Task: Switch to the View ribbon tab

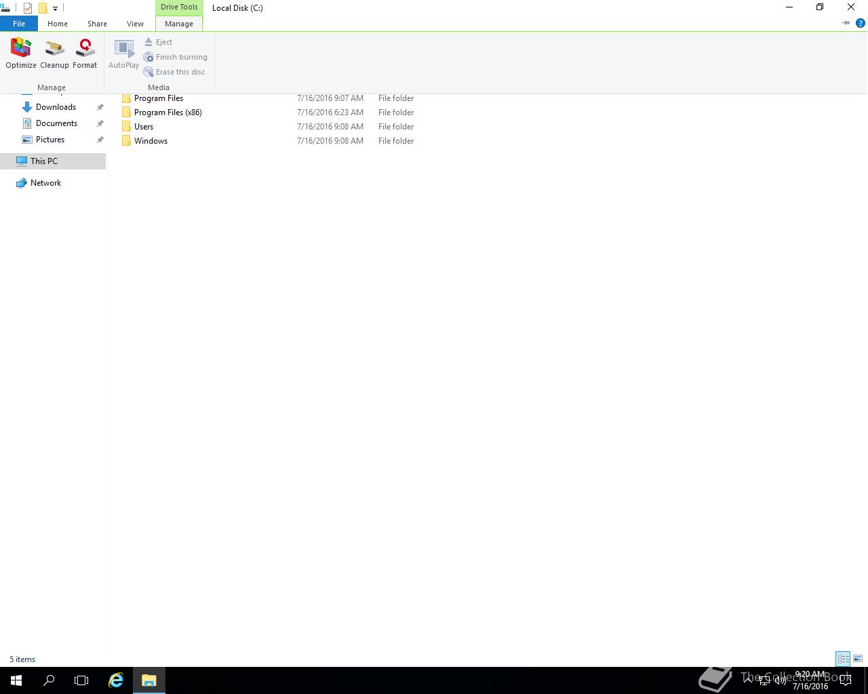Action: [x=135, y=24]
